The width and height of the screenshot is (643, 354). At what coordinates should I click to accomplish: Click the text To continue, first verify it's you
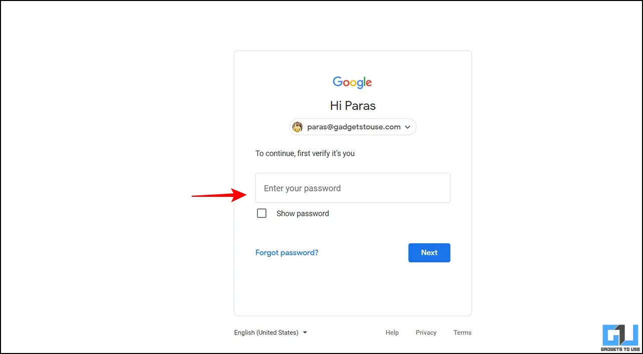[305, 153]
